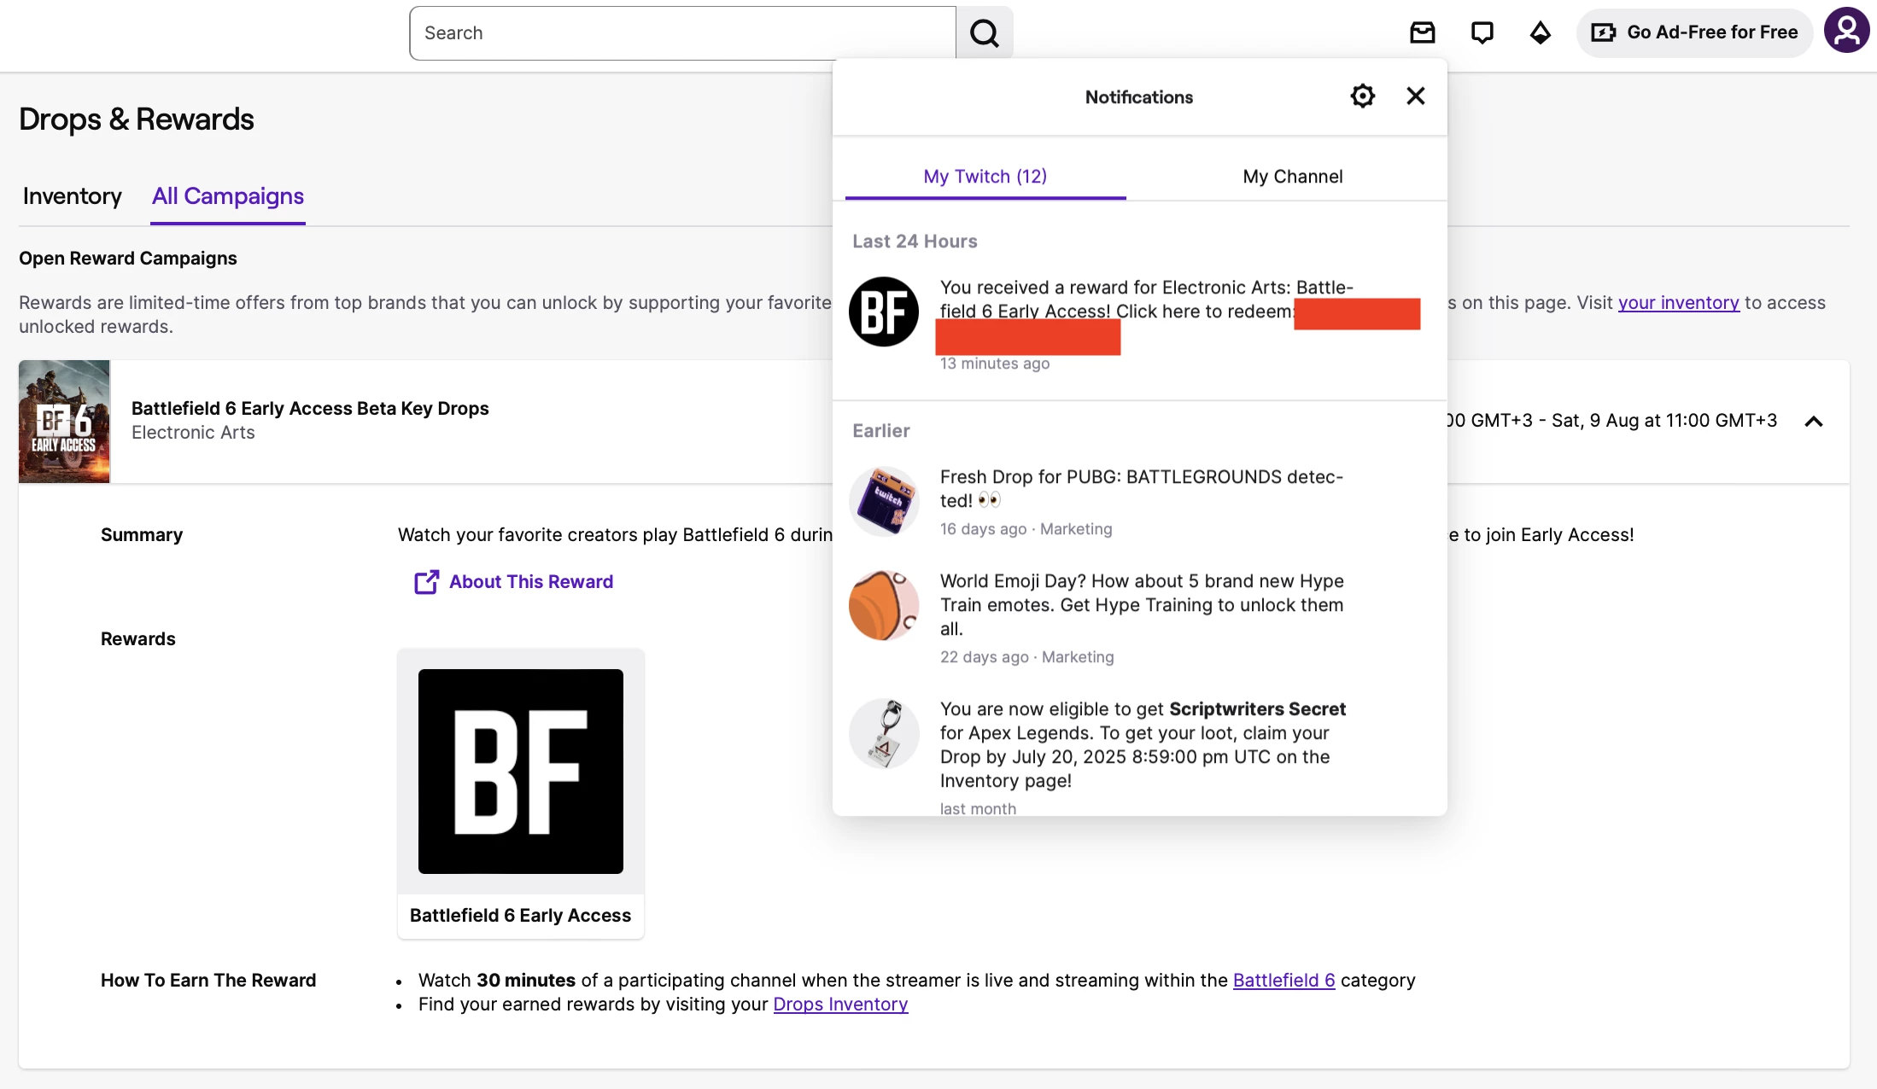Image resolution: width=1877 pixels, height=1089 pixels.
Task: Click the Apex Legends charm notification icon
Action: [883, 733]
